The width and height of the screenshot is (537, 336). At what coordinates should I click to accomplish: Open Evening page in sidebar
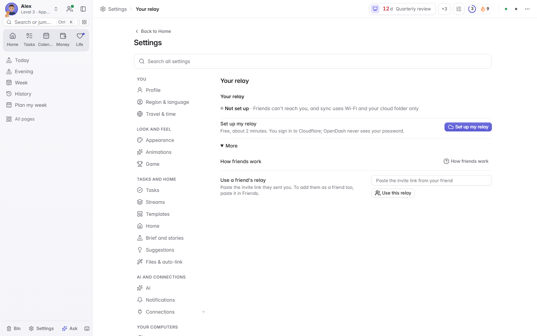point(46,71)
